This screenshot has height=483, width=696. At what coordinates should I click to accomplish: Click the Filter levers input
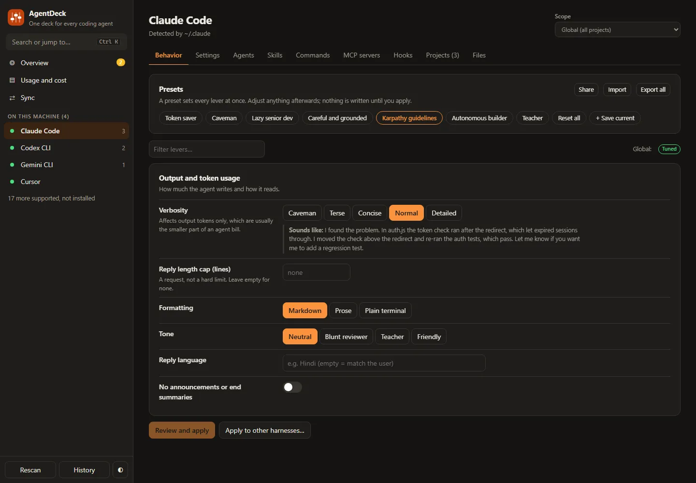tap(207, 149)
